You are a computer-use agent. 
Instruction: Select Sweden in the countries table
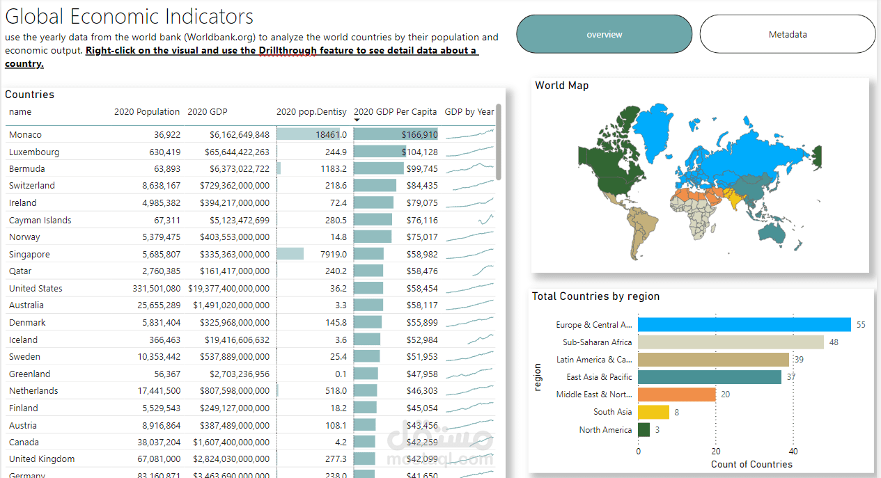pos(24,357)
